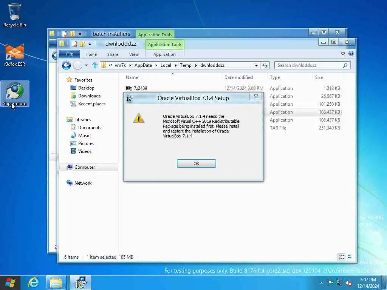Switch to the Share ribbon tab
Screen dimensions: 387x290
[x=113, y=54]
